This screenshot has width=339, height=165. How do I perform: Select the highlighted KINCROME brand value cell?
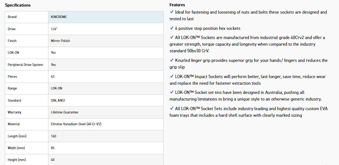coord(106,17)
